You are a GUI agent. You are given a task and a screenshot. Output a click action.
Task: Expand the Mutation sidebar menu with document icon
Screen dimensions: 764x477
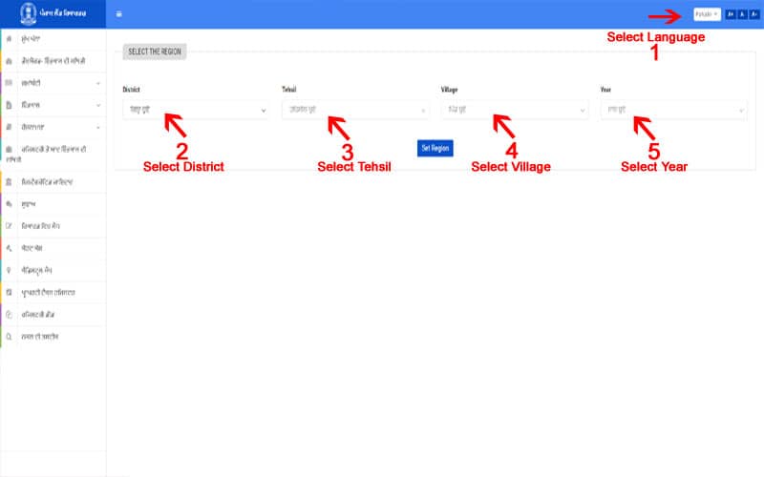pos(53,105)
